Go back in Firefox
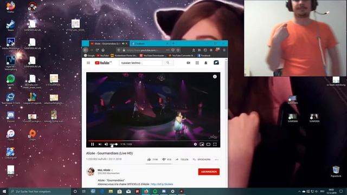This screenshot has width=347, height=195. pyautogui.click(x=86, y=50)
